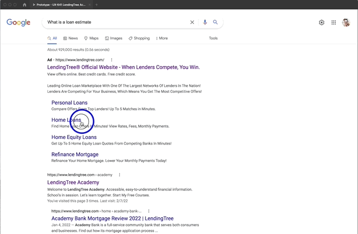
Task: Switch to the Images tab
Action: [x=114, y=39]
